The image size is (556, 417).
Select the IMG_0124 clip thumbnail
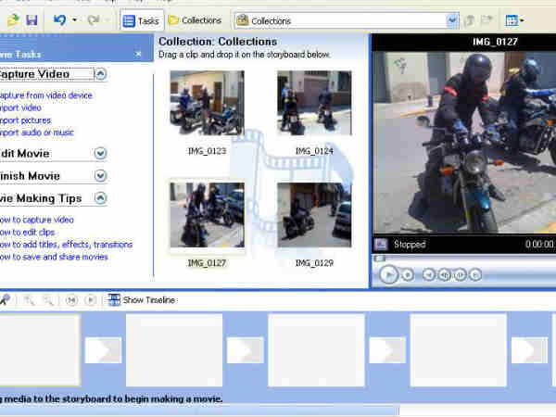[x=313, y=103]
